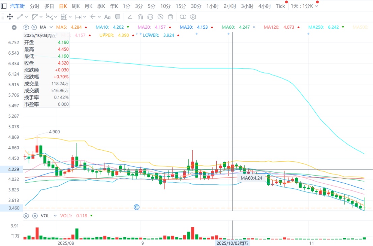The width and height of the screenshot is (373, 246).
Task: Open drawing toolbar settings gear
Action: pos(193,17)
